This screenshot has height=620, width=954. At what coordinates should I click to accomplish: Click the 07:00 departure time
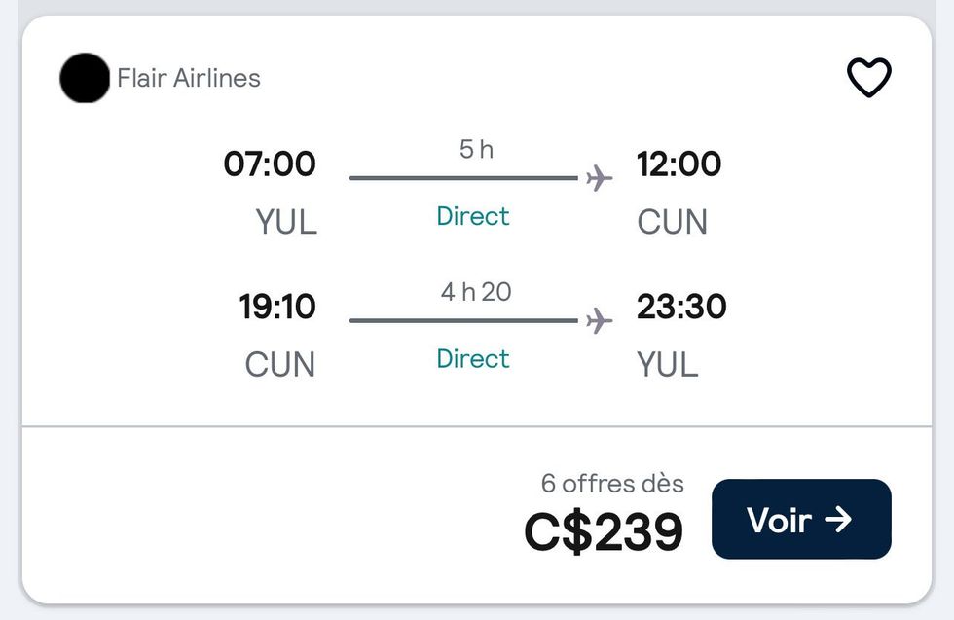point(272,164)
